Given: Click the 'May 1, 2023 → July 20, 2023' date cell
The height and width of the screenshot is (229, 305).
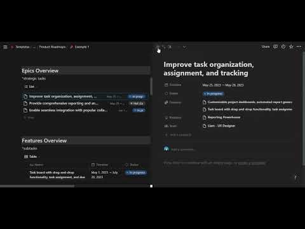Looking at the screenshot, I should (x=105, y=175).
